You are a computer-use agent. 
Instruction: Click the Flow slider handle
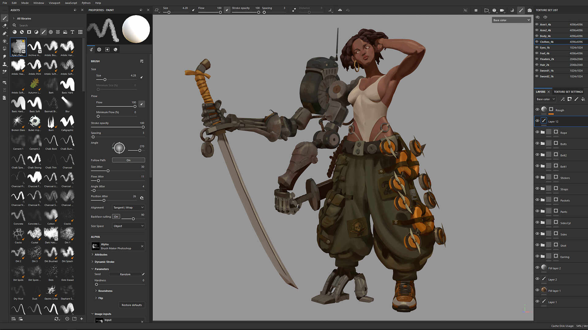point(135,106)
